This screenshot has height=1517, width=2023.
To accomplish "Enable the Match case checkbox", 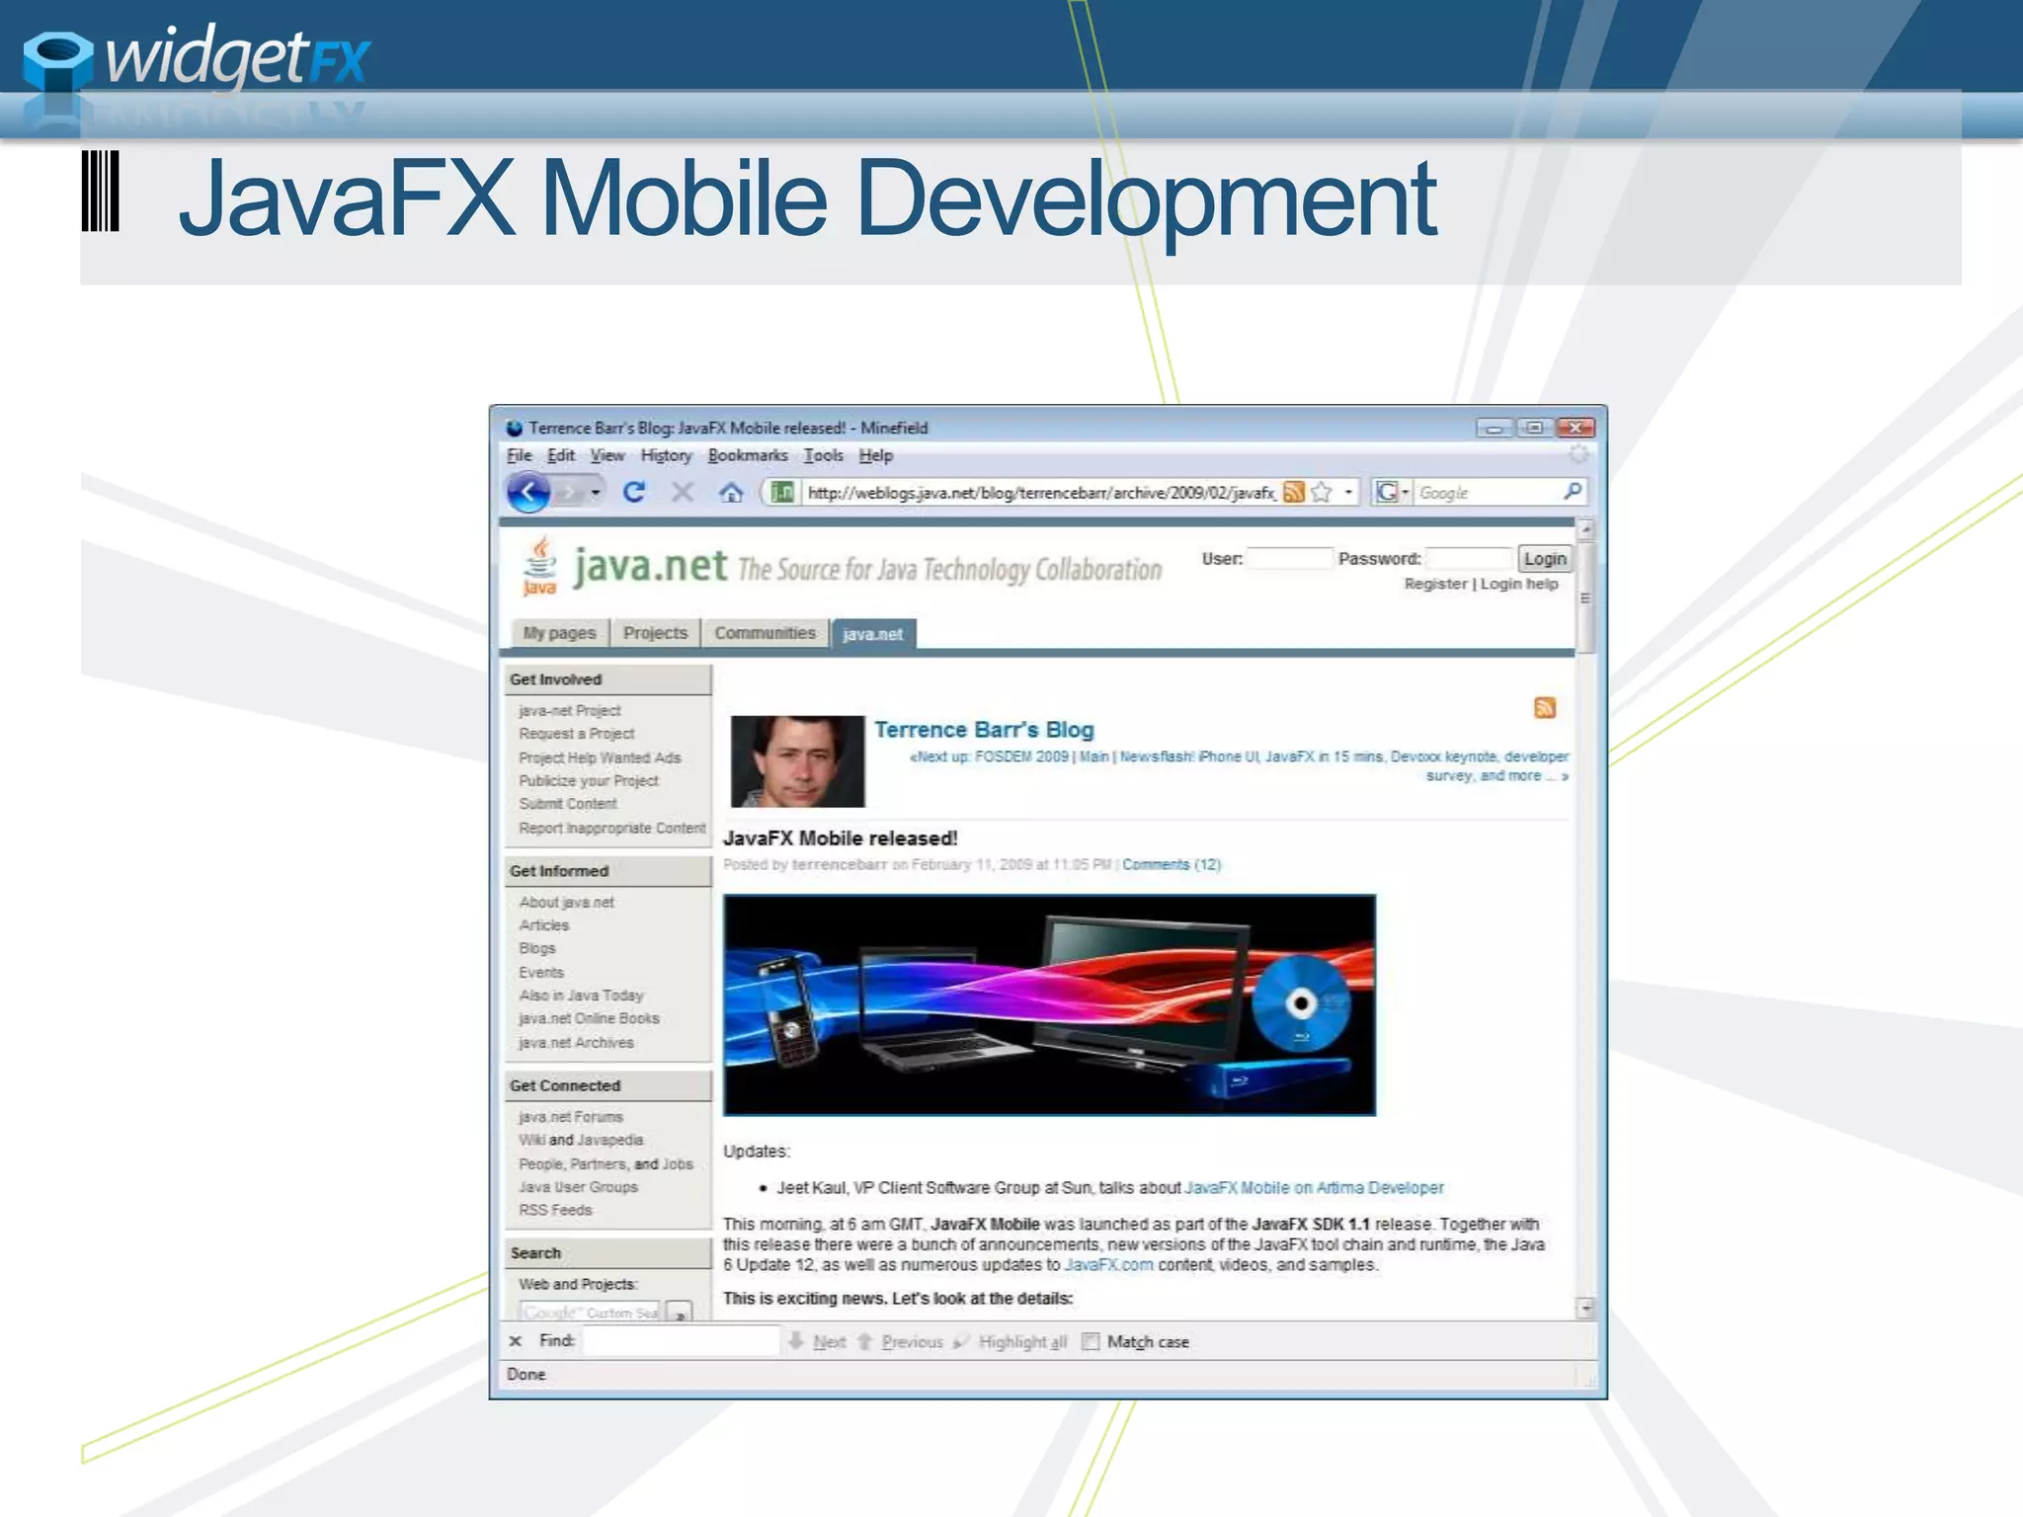I will point(1091,1341).
